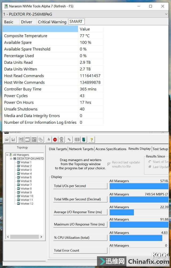
Task: Open the Test Setup tab
Action: [160, 149]
